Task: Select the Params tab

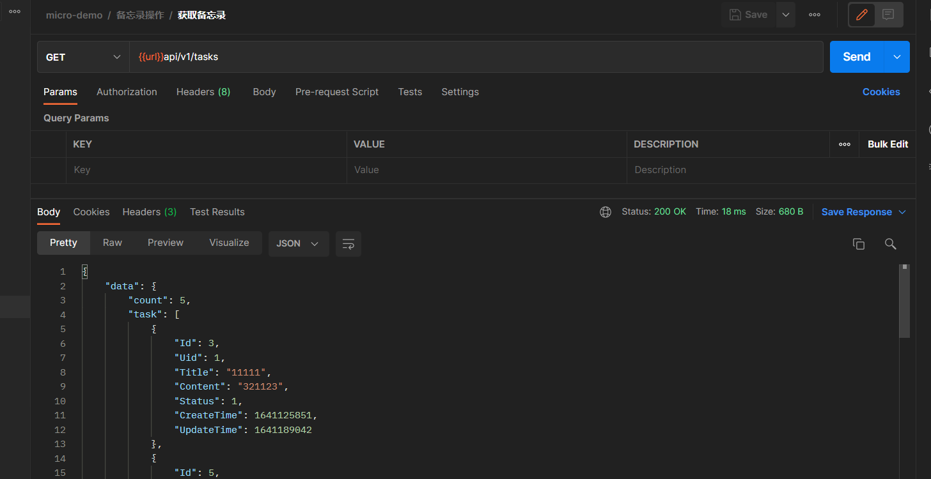Action: point(60,92)
